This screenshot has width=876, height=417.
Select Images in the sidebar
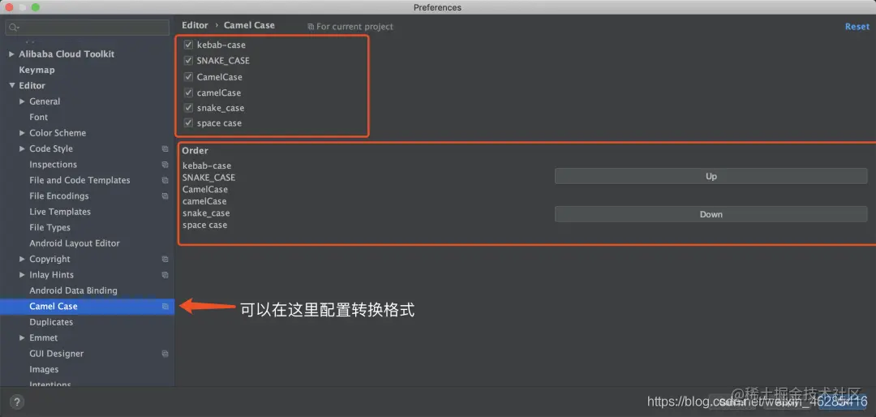[x=44, y=369]
